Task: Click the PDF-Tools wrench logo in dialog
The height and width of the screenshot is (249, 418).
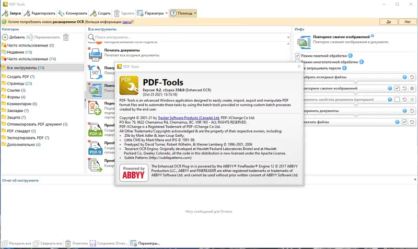Action: (x=129, y=85)
